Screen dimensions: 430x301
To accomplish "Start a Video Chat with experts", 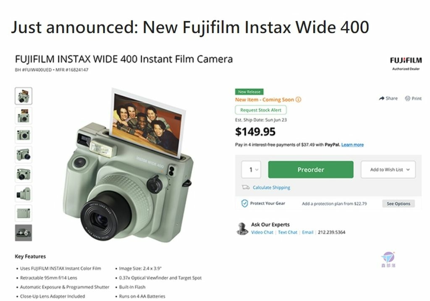I will click(262, 232).
